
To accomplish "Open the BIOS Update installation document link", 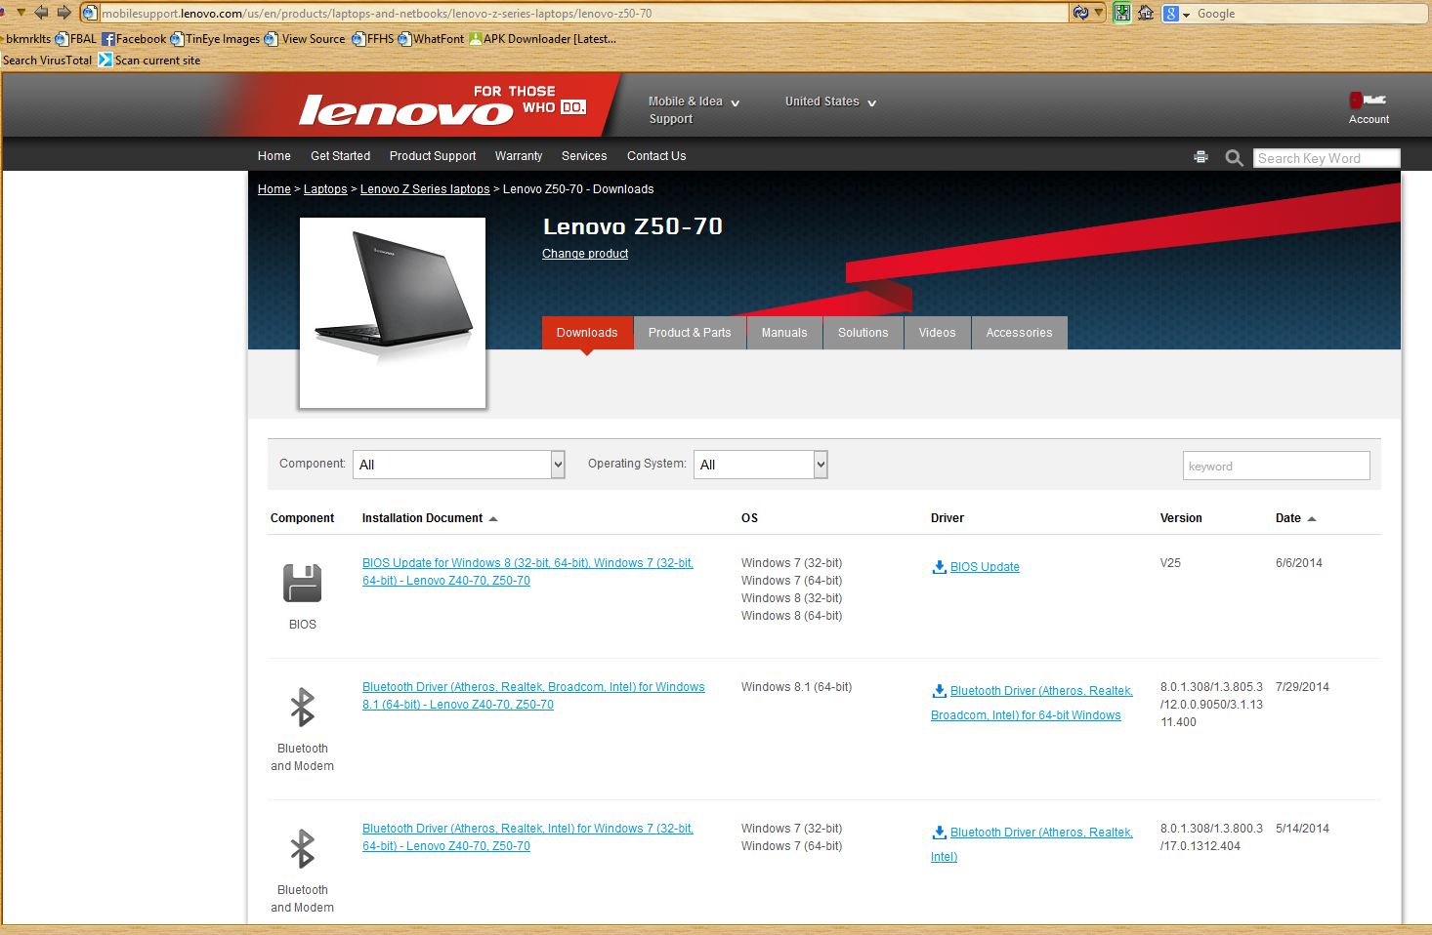I will click(x=527, y=572).
